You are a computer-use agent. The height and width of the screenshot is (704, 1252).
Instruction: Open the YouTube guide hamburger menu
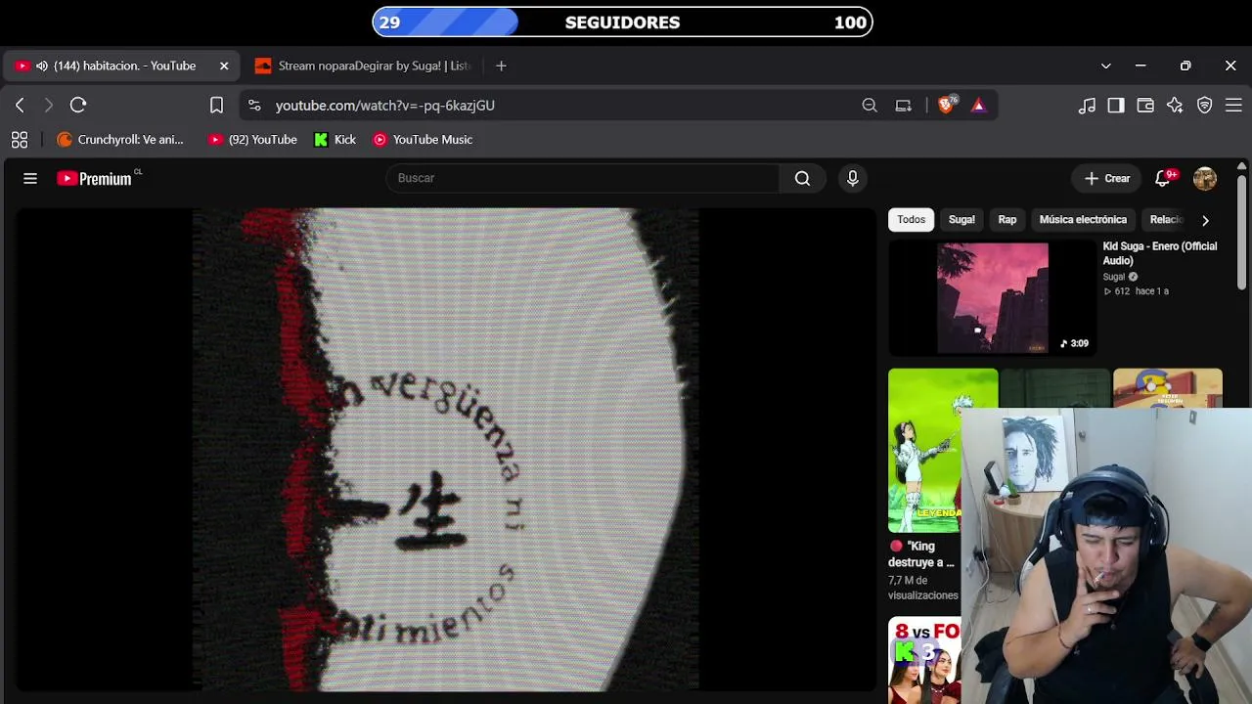point(30,178)
